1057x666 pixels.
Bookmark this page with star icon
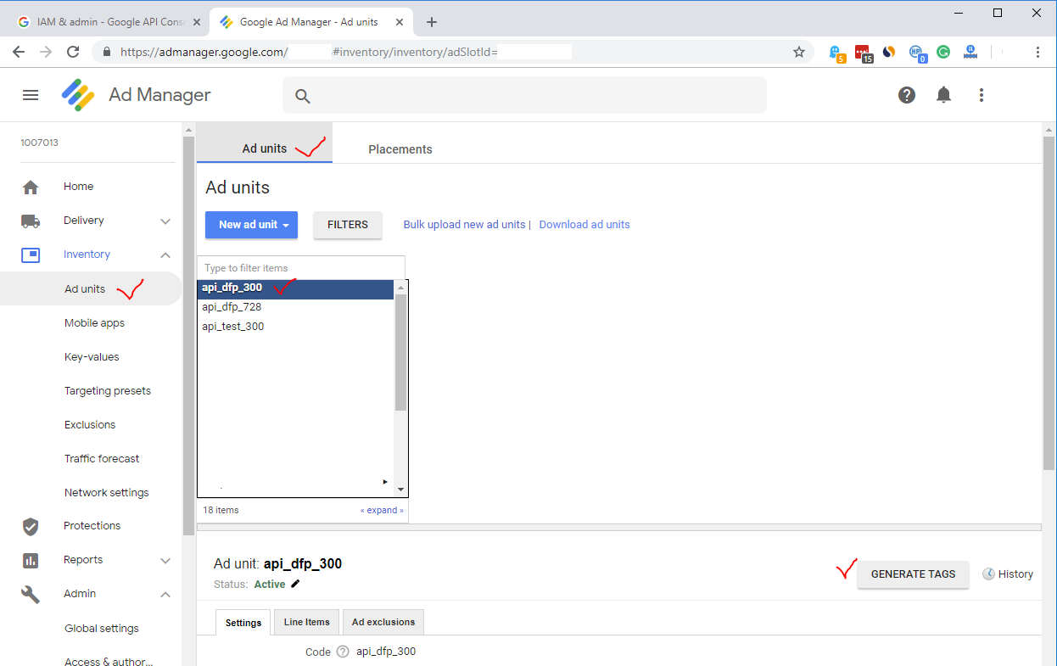pyautogui.click(x=798, y=52)
